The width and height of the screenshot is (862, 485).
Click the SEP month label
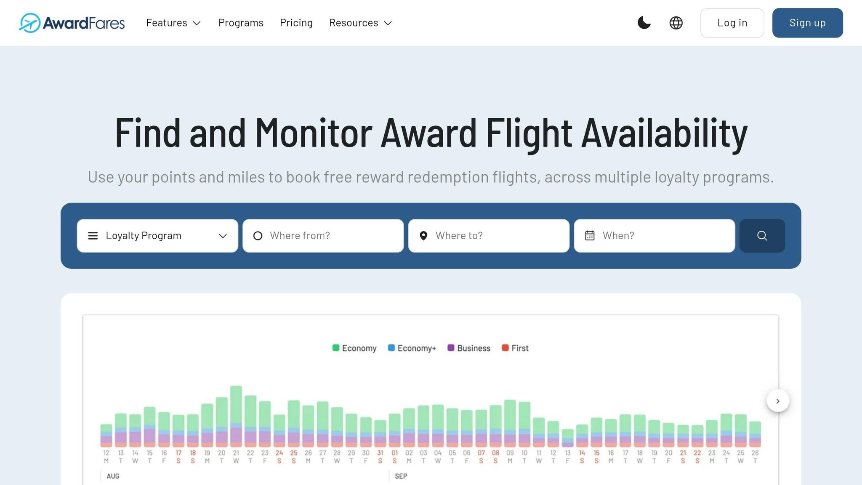[x=401, y=476]
